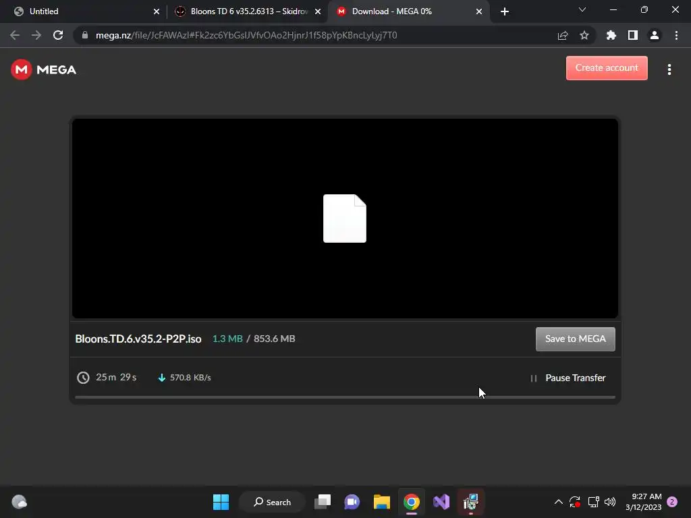Click the Create account button
691x518 pixels.
(x=607, y=68)
